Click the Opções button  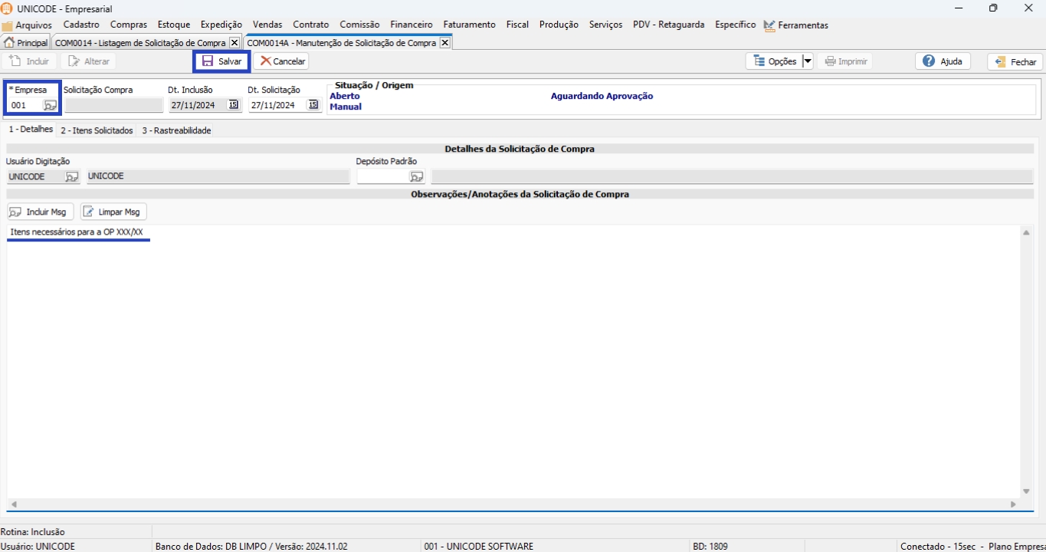click(x=774, y=61)
